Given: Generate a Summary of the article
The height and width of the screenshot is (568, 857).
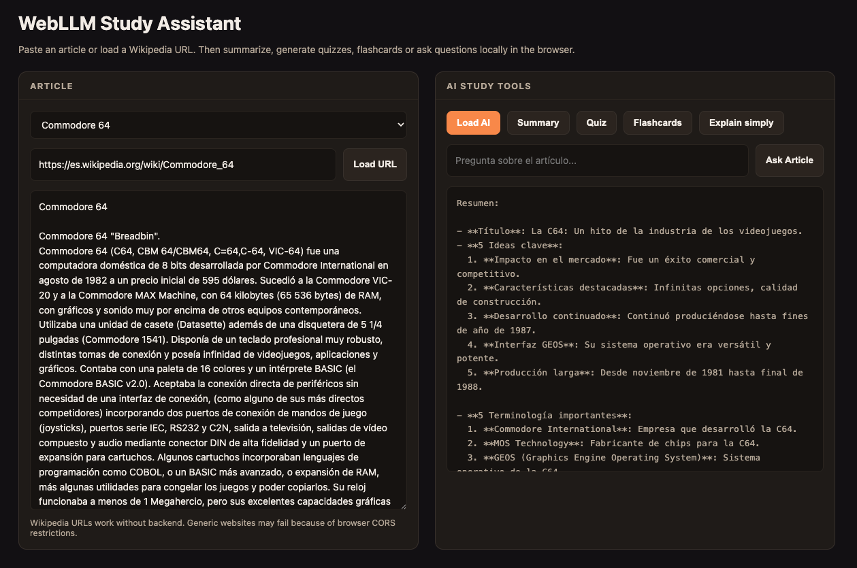Looking at the screenshot, I should pyautogui.click(x=538, y=122).
